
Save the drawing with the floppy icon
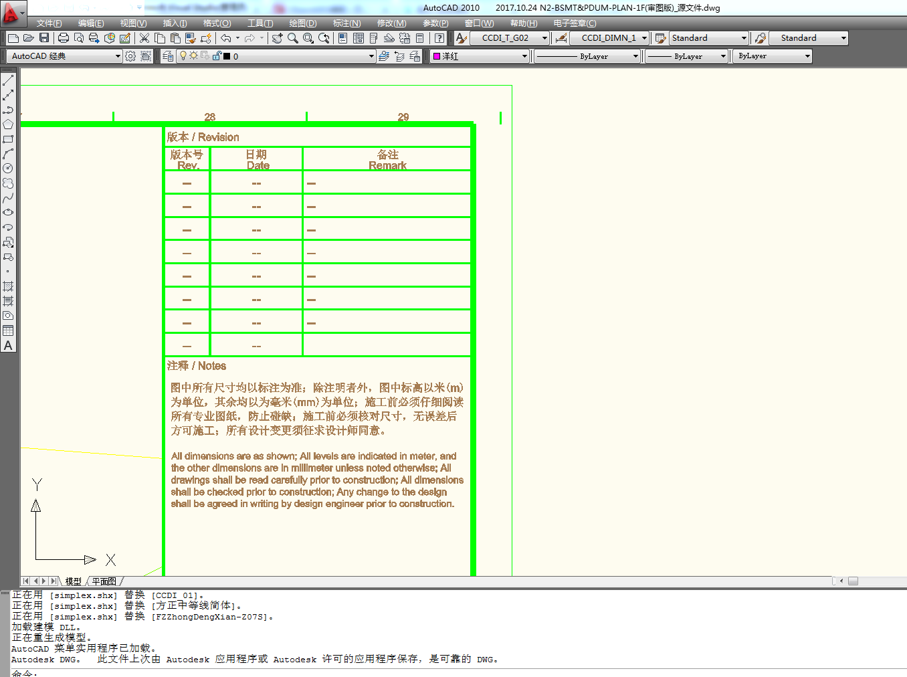[44, 38]
